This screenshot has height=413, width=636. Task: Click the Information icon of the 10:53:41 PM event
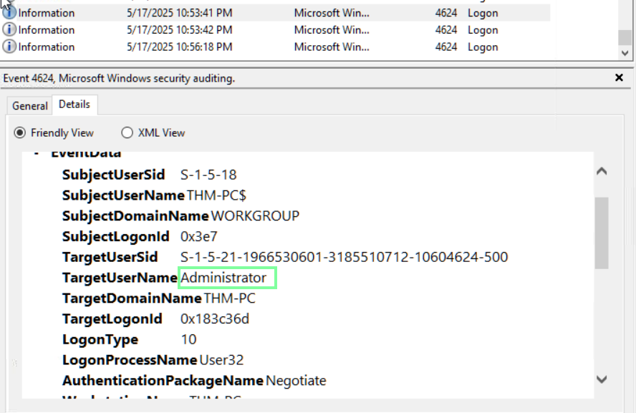point(9,13)
